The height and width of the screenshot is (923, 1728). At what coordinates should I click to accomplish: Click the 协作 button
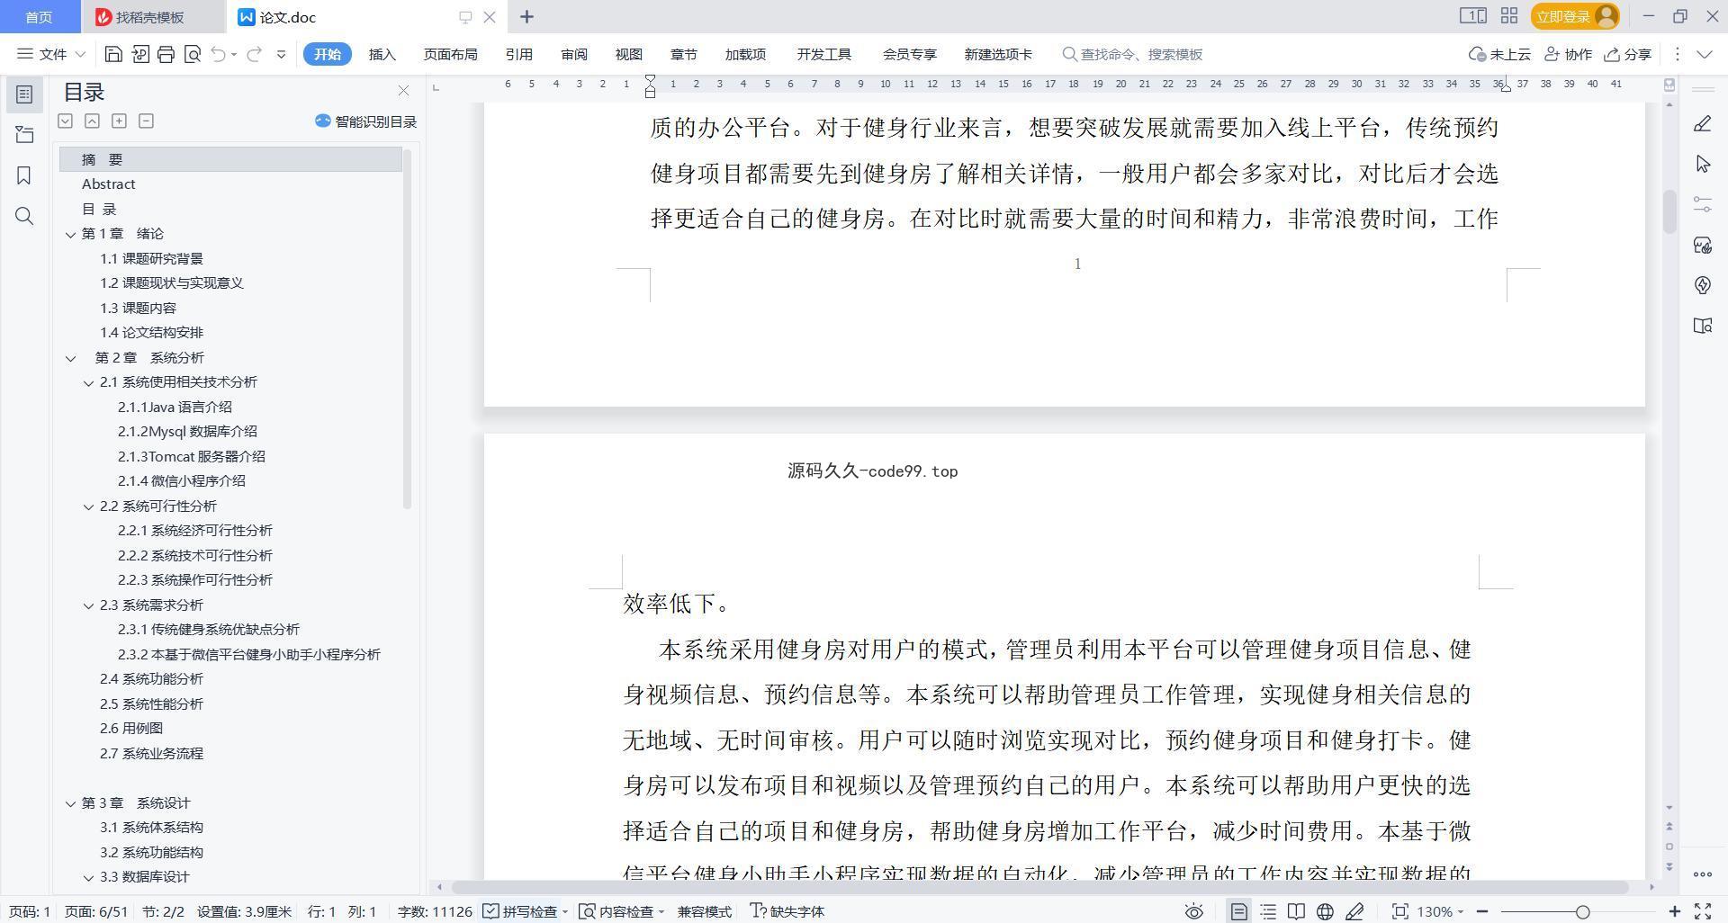point(1568,54)
